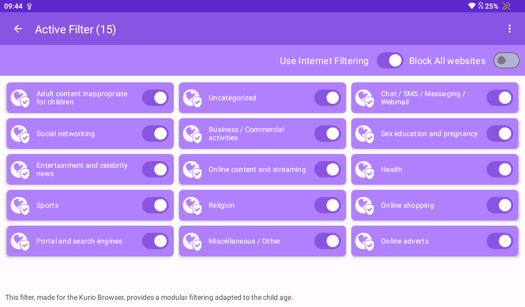Select the Miscellaneous / Other category label
525x307 pixels.
pyautogui.click(x=245, y=242)
